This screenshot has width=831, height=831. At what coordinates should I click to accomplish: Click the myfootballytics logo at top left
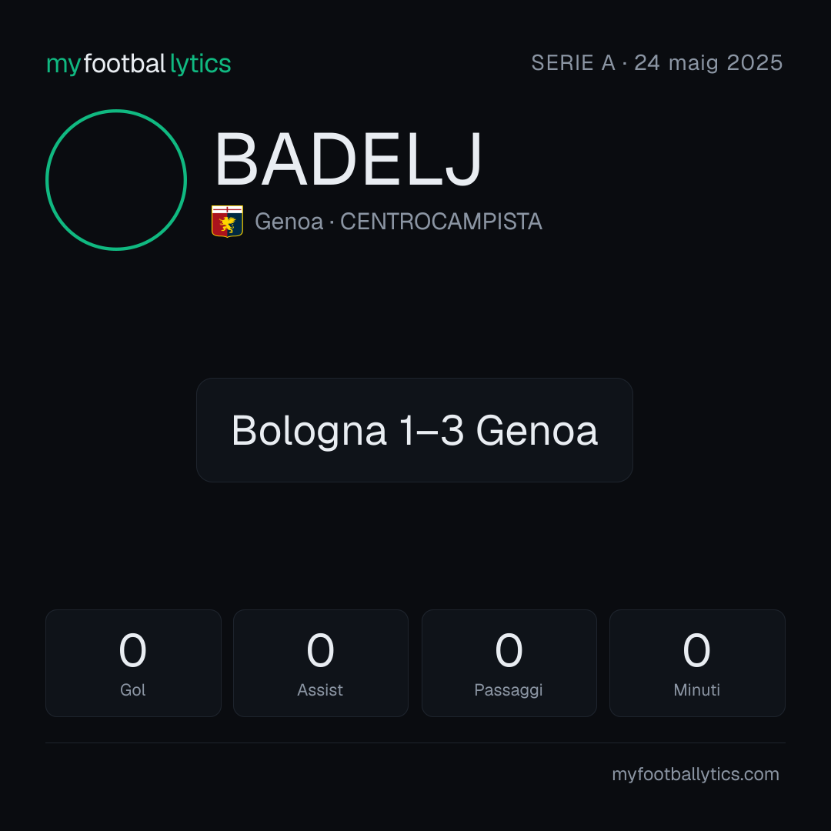point(138,65)
